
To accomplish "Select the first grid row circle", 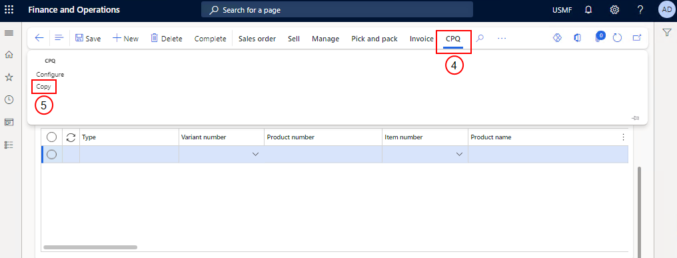I will [51, 154].
